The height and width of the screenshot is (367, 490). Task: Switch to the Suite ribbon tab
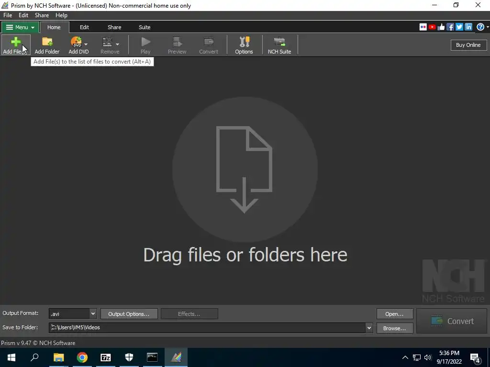pyautogui.click(x=145, y=27)
